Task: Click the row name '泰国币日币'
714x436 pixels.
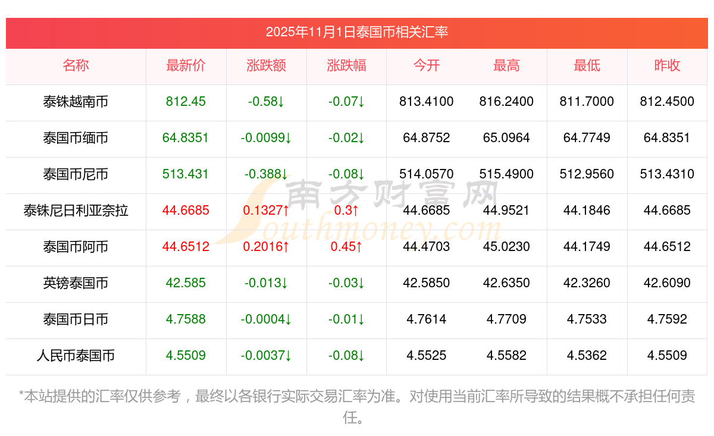Action: pyautogui.click(x=76, y=319)
